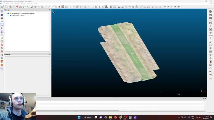Delete selected entity with the X icon
Viewport: 214px width, 120px height.
[x=27, y=7]
